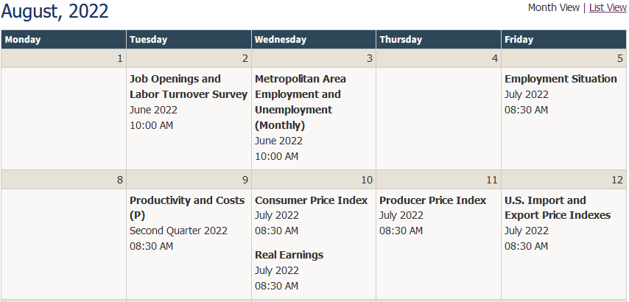Click June 2022 under Metropolitan Area Employment
Screen dimensions: 629x302
(278, 141)
